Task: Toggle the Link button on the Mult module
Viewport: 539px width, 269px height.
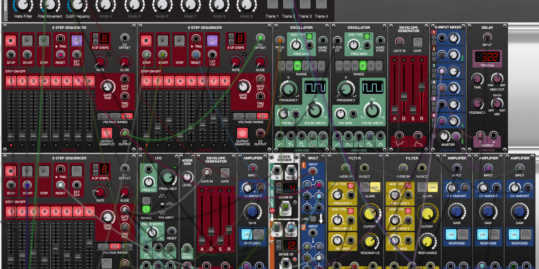Action: [313, 219]
